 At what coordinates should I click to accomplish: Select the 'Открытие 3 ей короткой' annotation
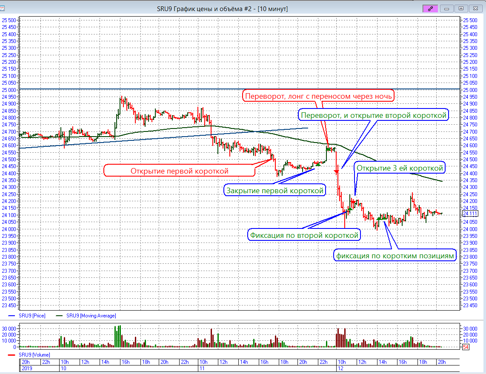(400, 168)
